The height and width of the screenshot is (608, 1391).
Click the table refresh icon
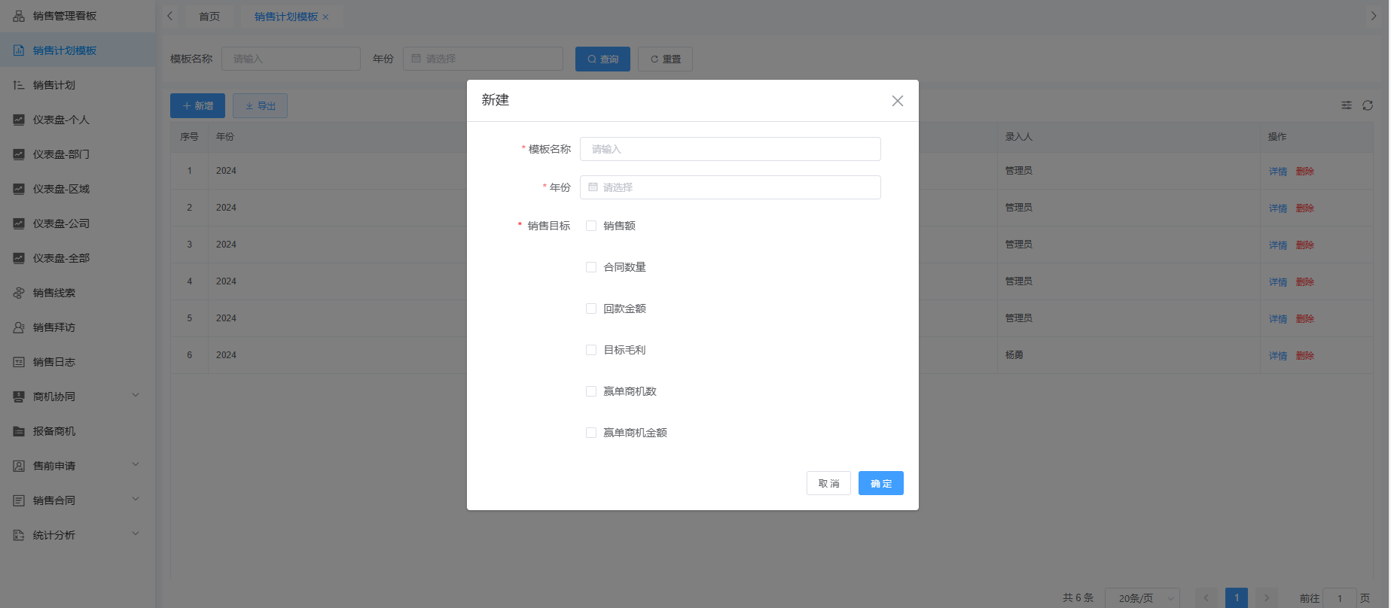point(1368,105)
